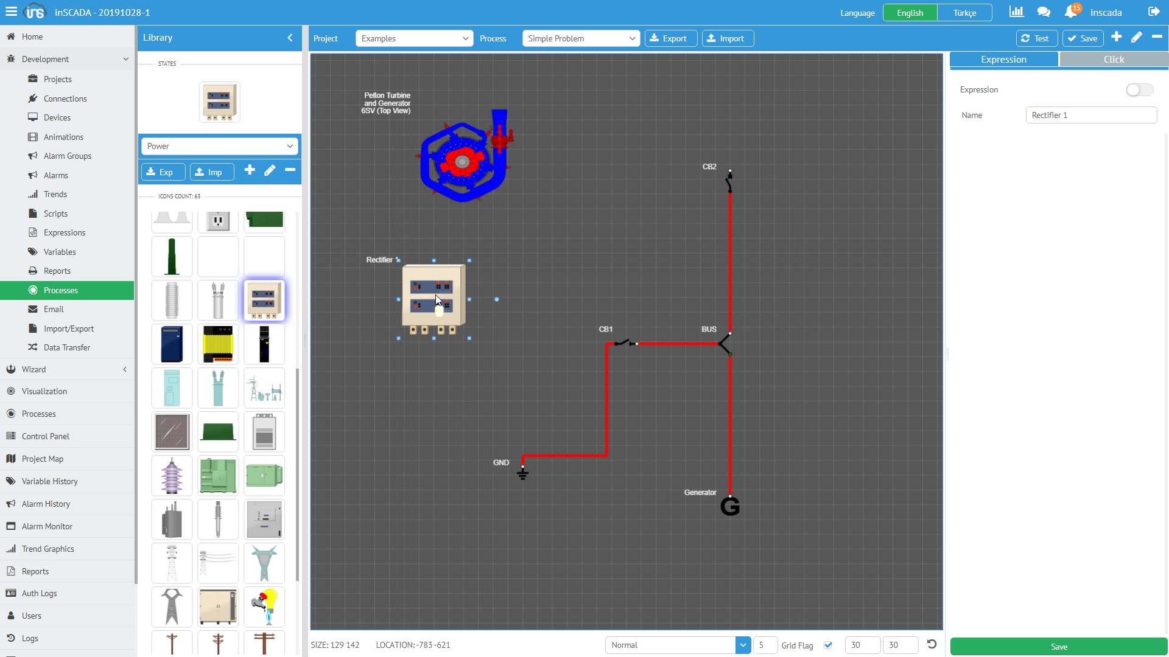The image size is (1169, 657).
Task: Click the CB1 breaker symbol on canvas
Action: tap(625, 343)
